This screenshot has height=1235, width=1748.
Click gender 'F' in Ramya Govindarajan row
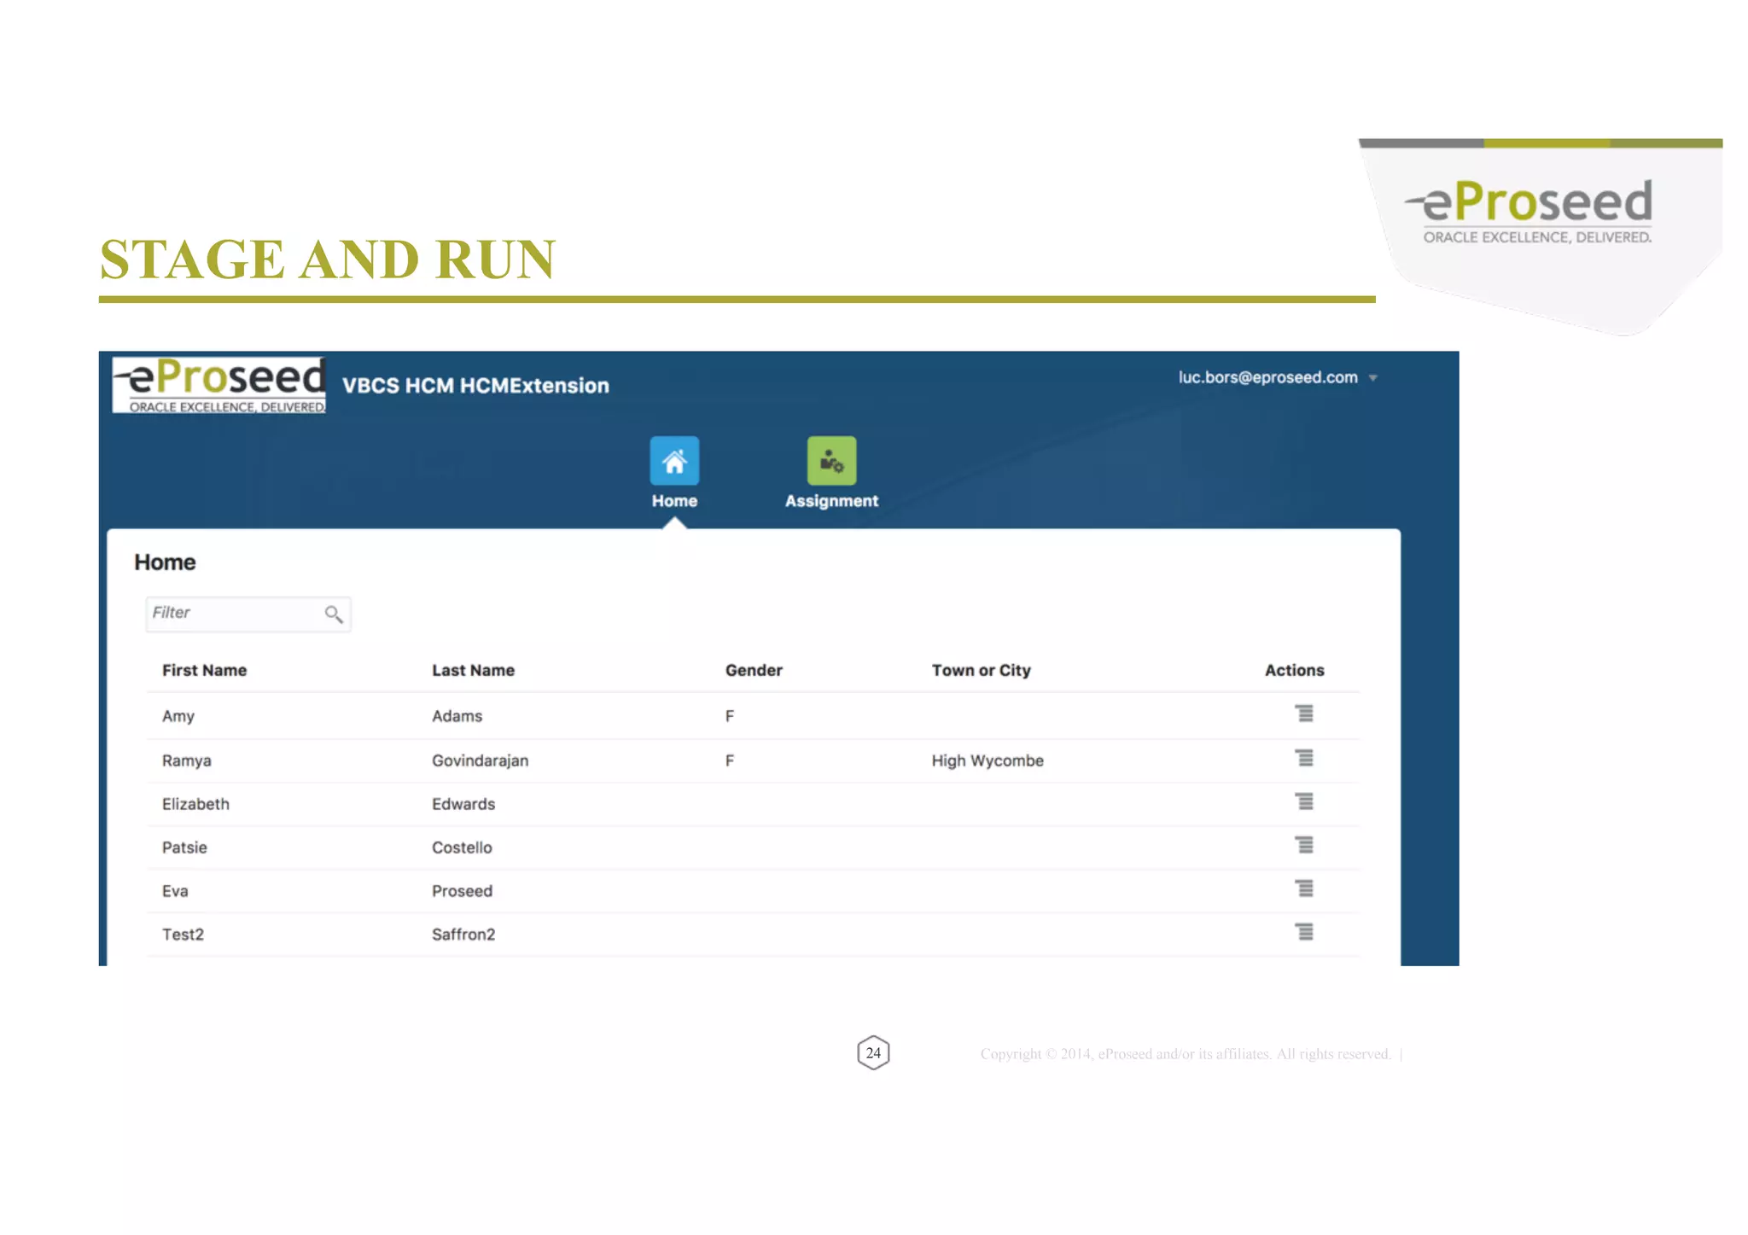tap(729, 760)
